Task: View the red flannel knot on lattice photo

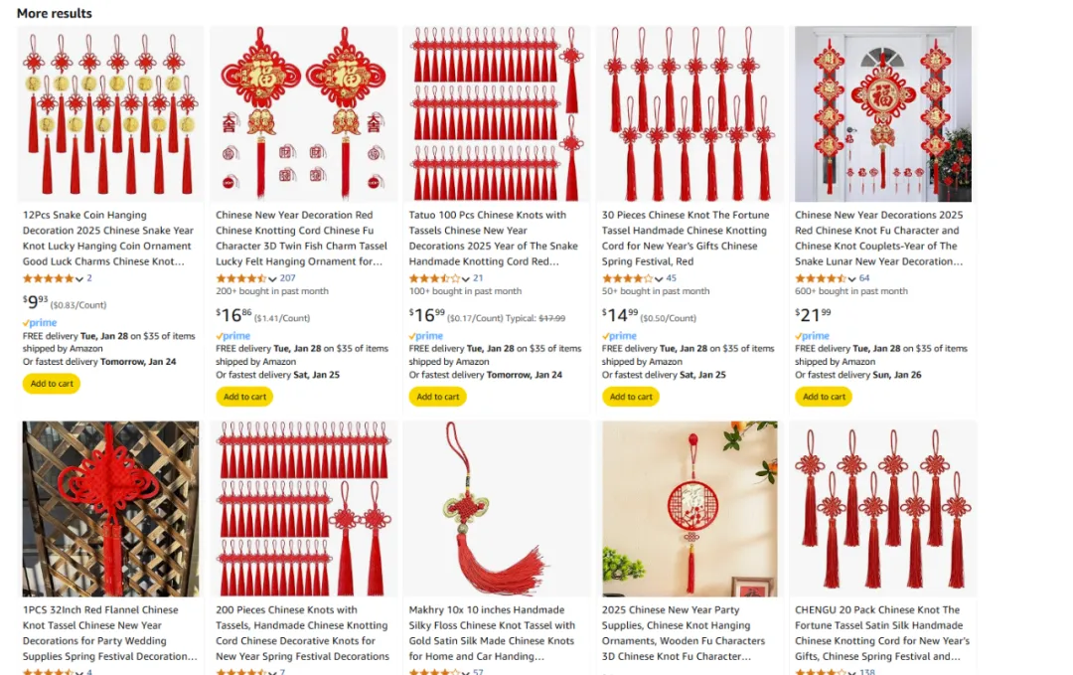Action: point(110,509)
